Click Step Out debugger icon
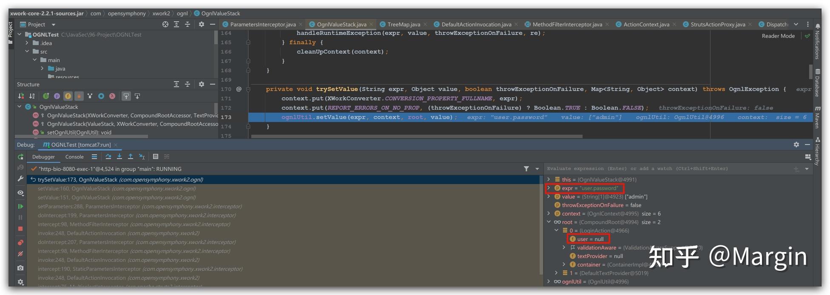This screenshot has width=830, height=295. tap(131, 157)
